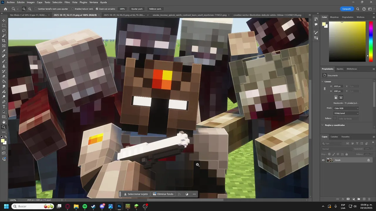The width and height of the screenshot is (376, 211).
Task: Select the Clone Stamp tool
Action: click(4, 66)
